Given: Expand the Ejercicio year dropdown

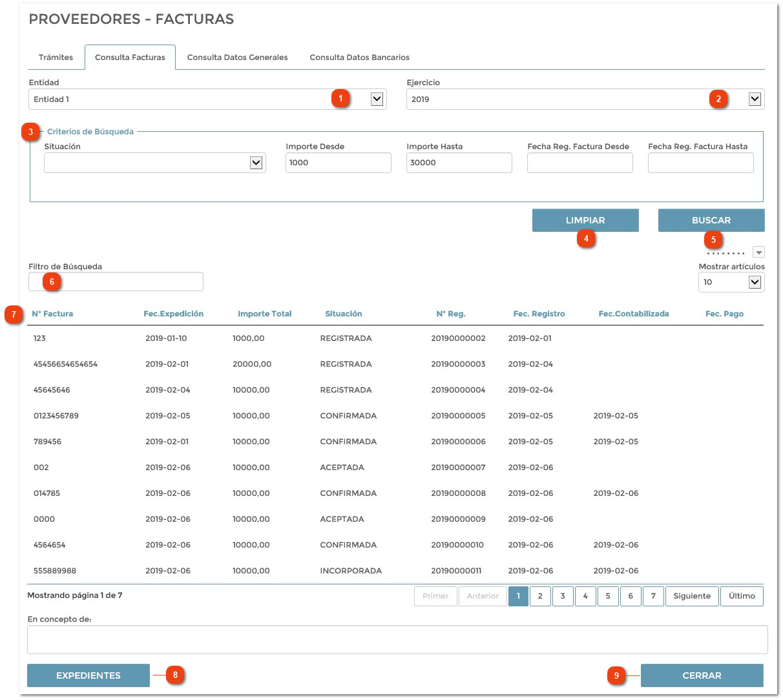Looking at the screenshot, I should 754,99.
